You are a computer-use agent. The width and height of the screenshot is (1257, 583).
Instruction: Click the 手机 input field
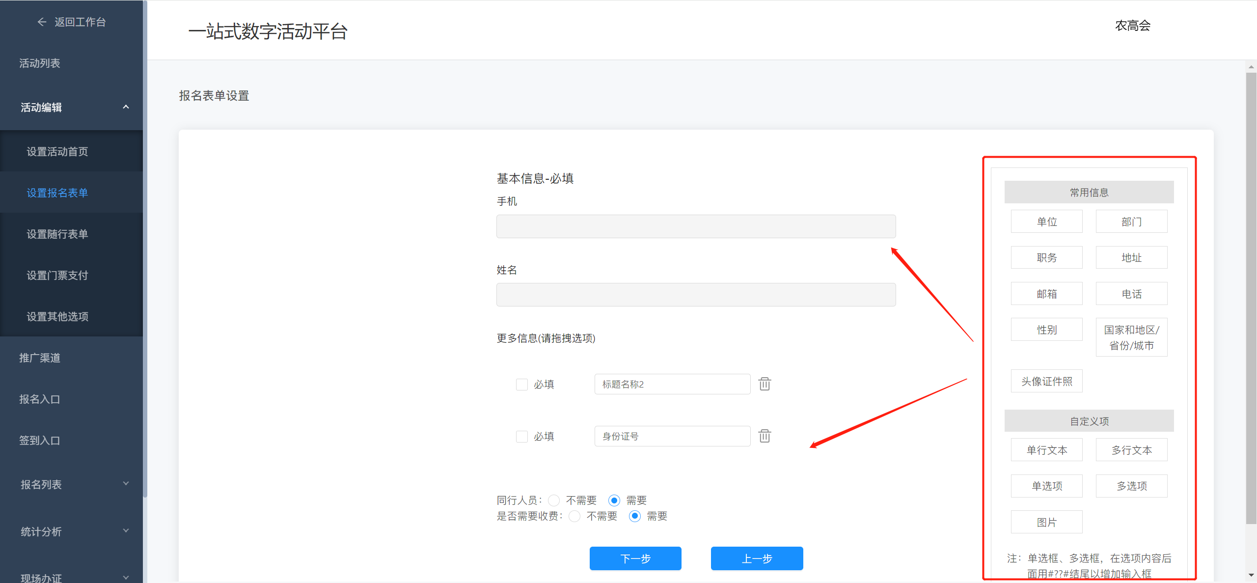[696, 226]
